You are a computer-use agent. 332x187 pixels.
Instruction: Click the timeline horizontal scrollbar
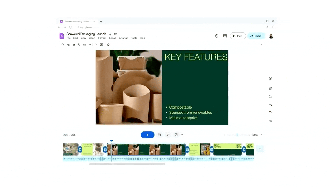pyautogui.click(x=127, y=164)
